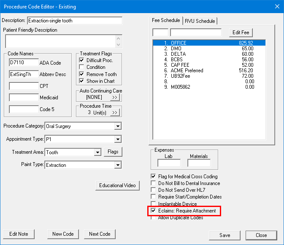Switch to the RVU Schedule tab

tap(200, 21)
